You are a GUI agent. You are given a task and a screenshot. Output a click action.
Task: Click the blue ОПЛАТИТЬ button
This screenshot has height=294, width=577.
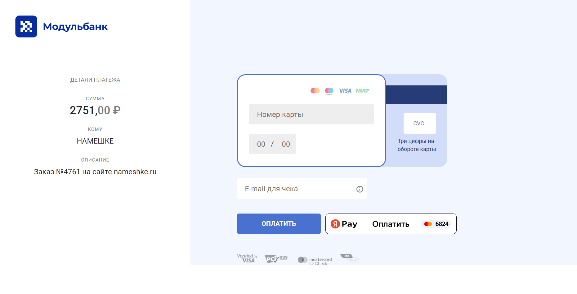click(279, 224)
